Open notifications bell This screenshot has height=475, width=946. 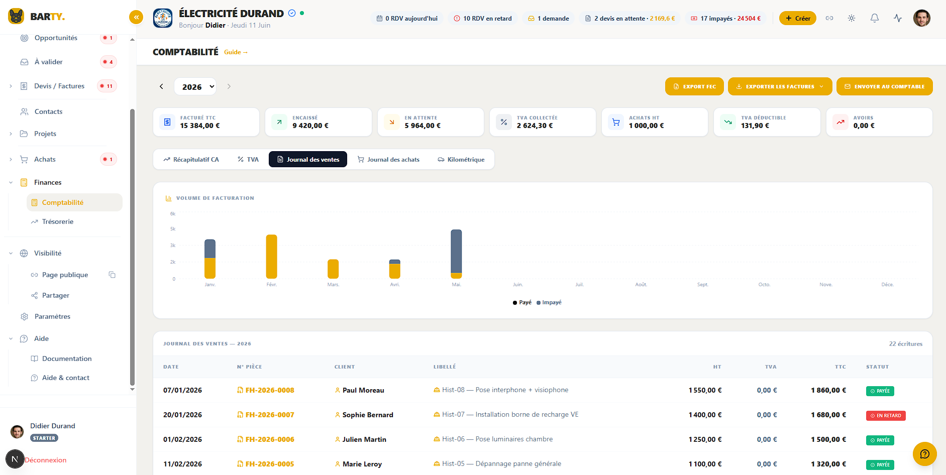click(x=875, y=18)
